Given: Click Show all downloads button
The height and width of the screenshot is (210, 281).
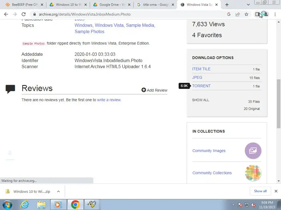Looking at the screenshot, I should point(260,191).
